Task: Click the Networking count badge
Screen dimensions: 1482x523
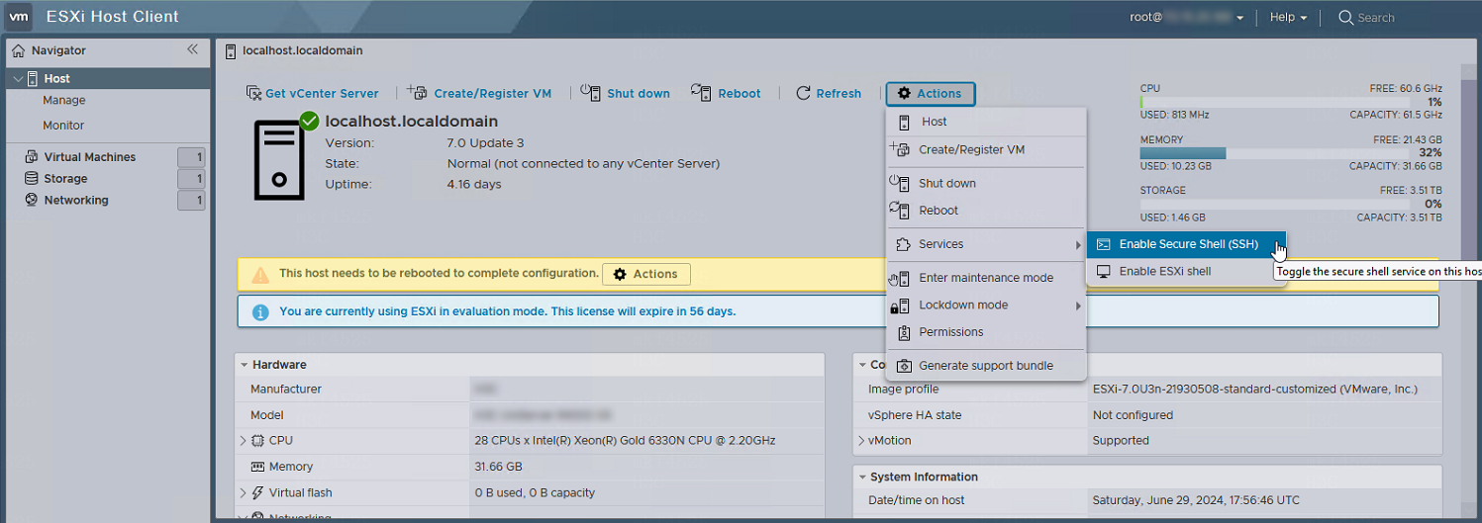Action: click(191, 201)
